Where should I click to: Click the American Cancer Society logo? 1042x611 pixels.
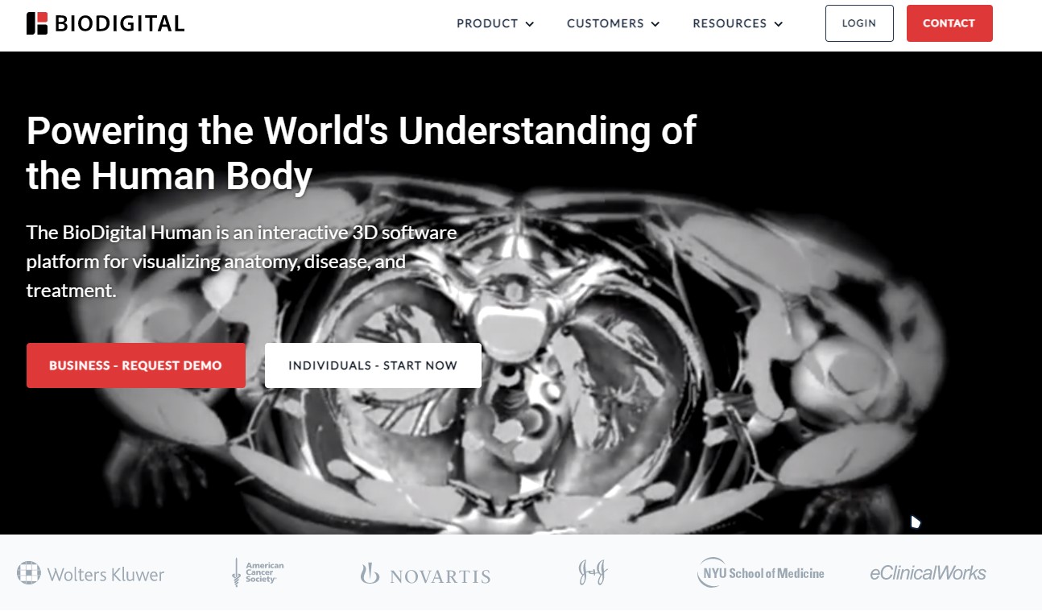256,572
